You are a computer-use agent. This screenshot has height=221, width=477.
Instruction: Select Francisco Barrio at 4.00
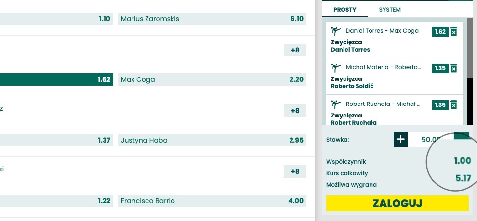(x=212, y=201)
